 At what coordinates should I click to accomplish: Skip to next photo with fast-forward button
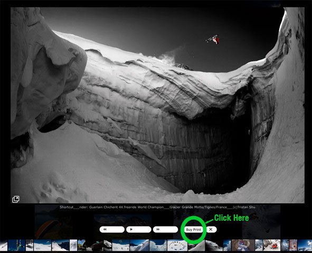click(x=165, y=229)
